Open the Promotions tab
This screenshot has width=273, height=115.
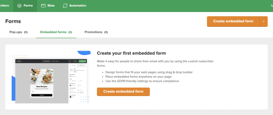[x=96, y=32]
